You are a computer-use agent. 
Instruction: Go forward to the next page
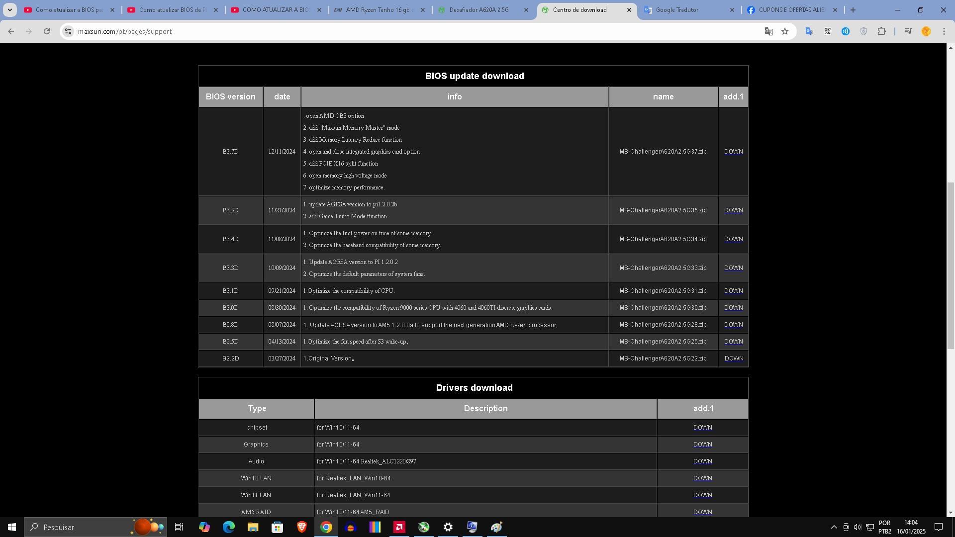click(x=29, y=31)
